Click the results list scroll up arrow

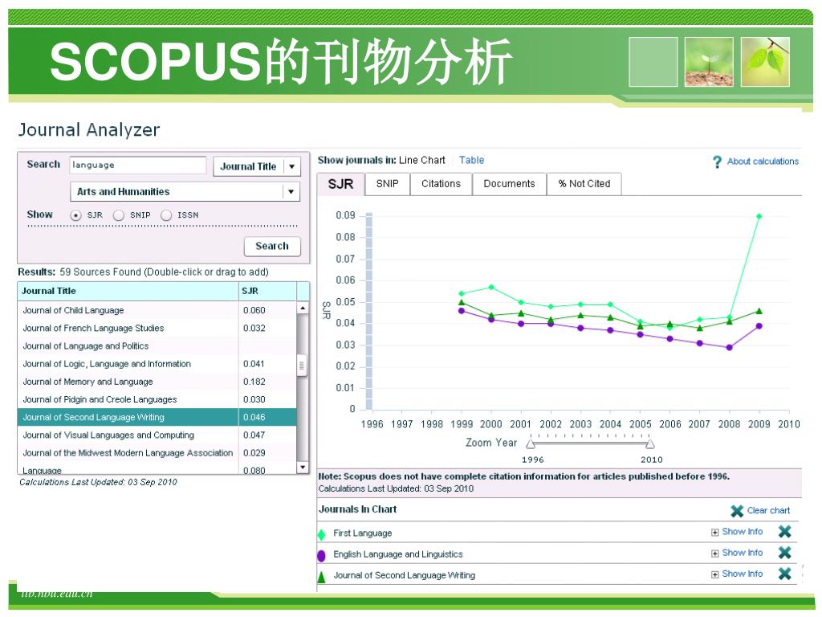coord(303,308)
